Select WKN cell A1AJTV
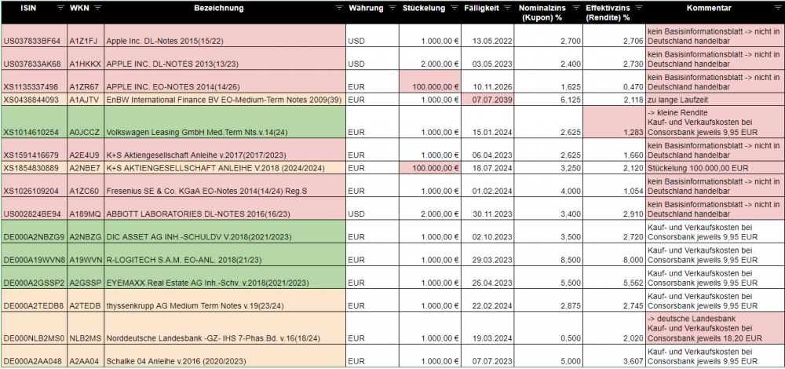 pyautogui.click(x=86, y=100)
